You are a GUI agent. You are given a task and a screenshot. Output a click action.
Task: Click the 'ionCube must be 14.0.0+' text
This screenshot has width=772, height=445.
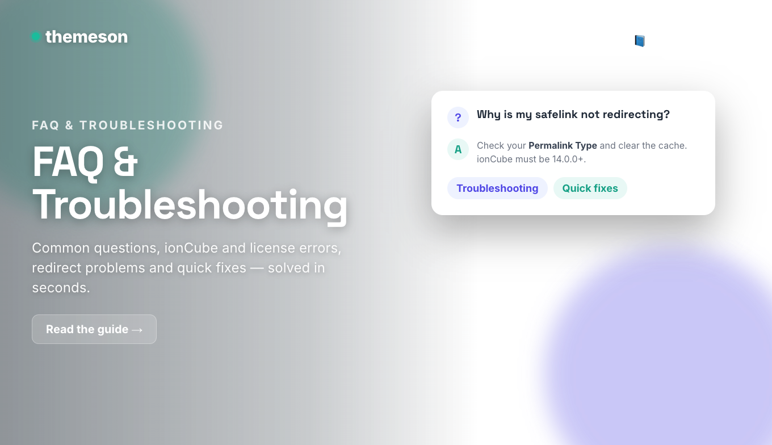(x=531, y=159)
